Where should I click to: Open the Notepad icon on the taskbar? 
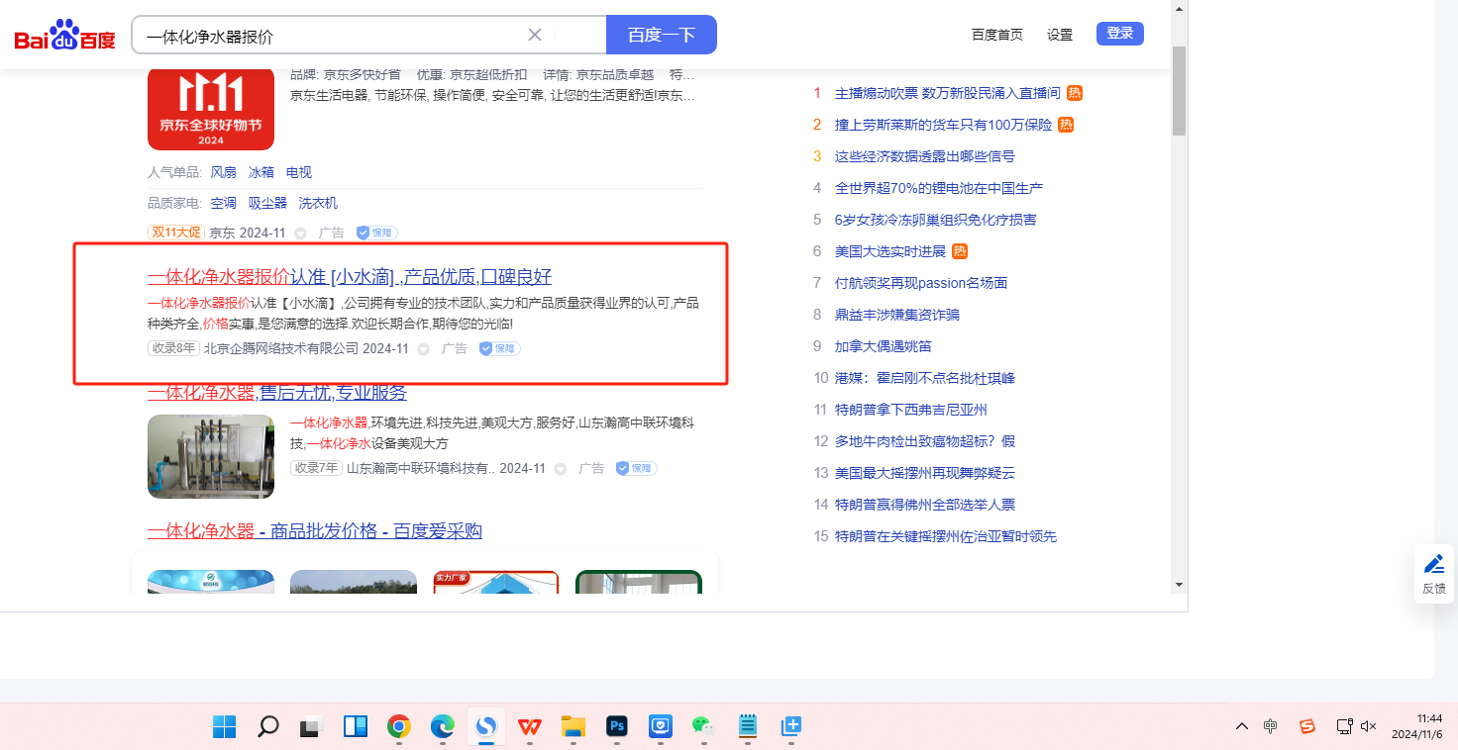[748, 727]
